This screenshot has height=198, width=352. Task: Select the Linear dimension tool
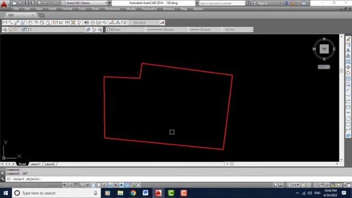[5, 23]
